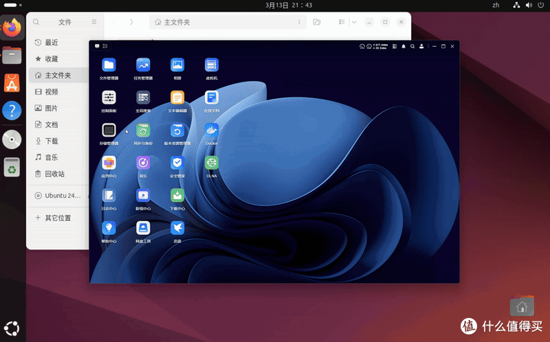550x342 pixels.
Task: Open zh input method indicator
Action: point(496,5)
